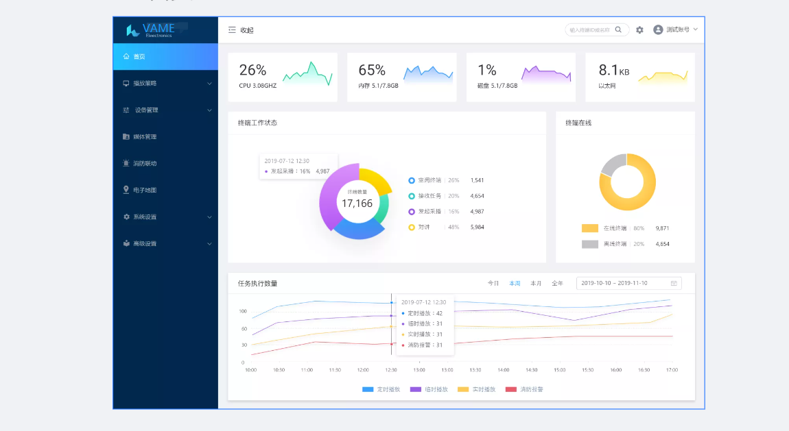Viewport: 789px width, 431px height.
Task: Click the magnifier search icon
Action: point(618,29)
